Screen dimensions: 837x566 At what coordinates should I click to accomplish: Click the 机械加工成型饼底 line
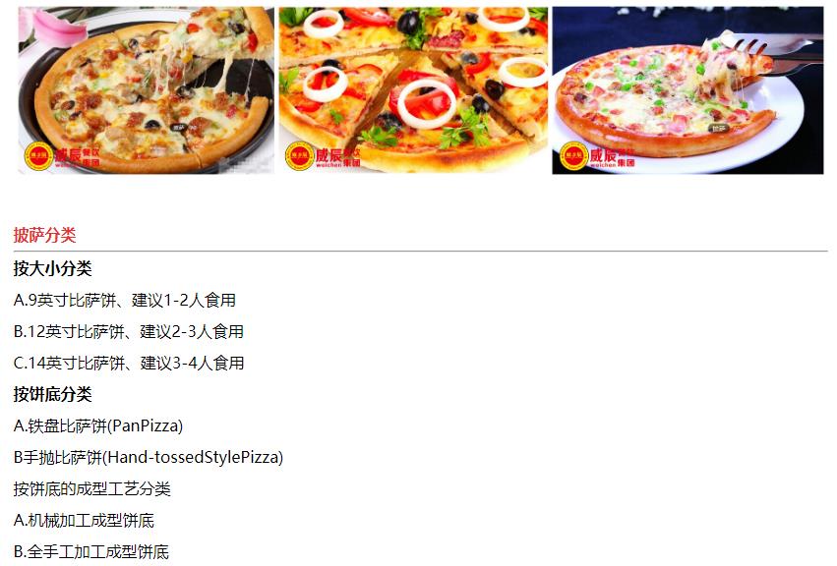click(x=84, y=520)
